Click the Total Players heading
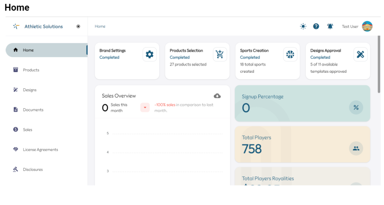The width and height of the screenshot is (384, 205). [x=257, y=137]
